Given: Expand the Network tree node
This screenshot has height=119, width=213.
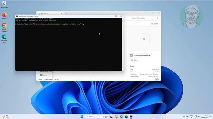Looking at the screenshot, I should [38, 75].
